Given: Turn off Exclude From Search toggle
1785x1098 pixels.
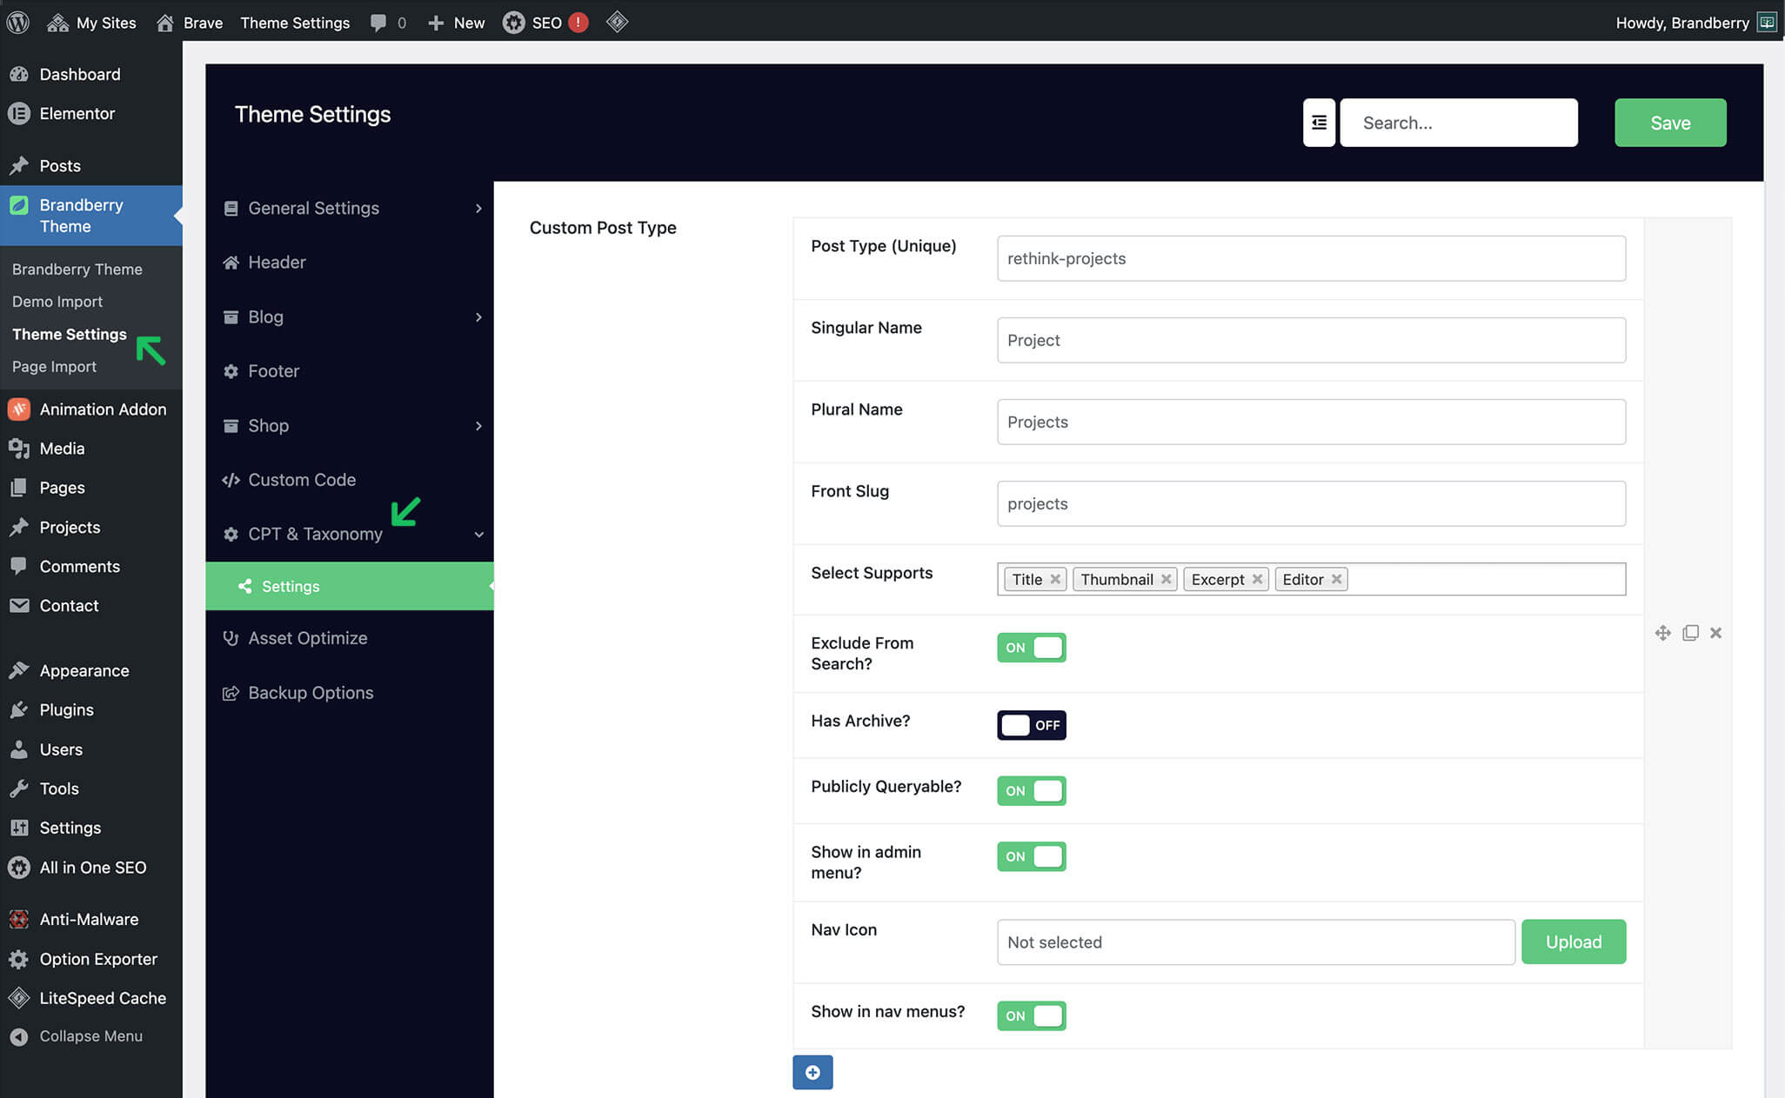Looking at the screenshot, I should pyautogui.click(x=1031, y=648).
